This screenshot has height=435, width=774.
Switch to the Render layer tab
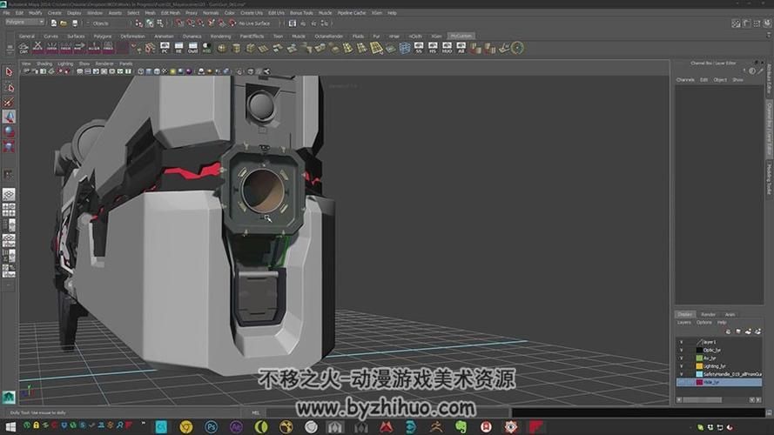[708, 314]
